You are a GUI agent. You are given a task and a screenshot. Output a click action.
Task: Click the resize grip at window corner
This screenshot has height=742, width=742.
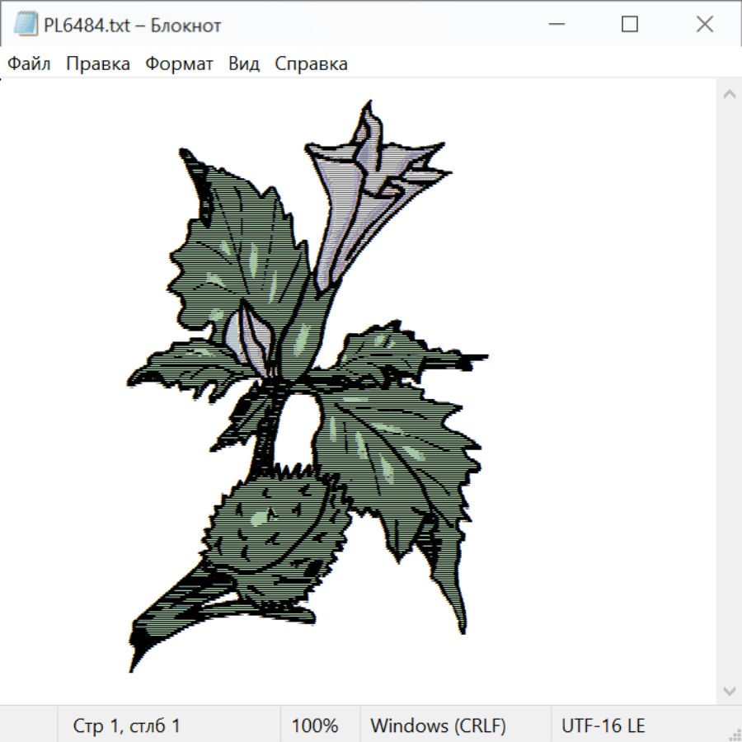[x=735, y=735]
